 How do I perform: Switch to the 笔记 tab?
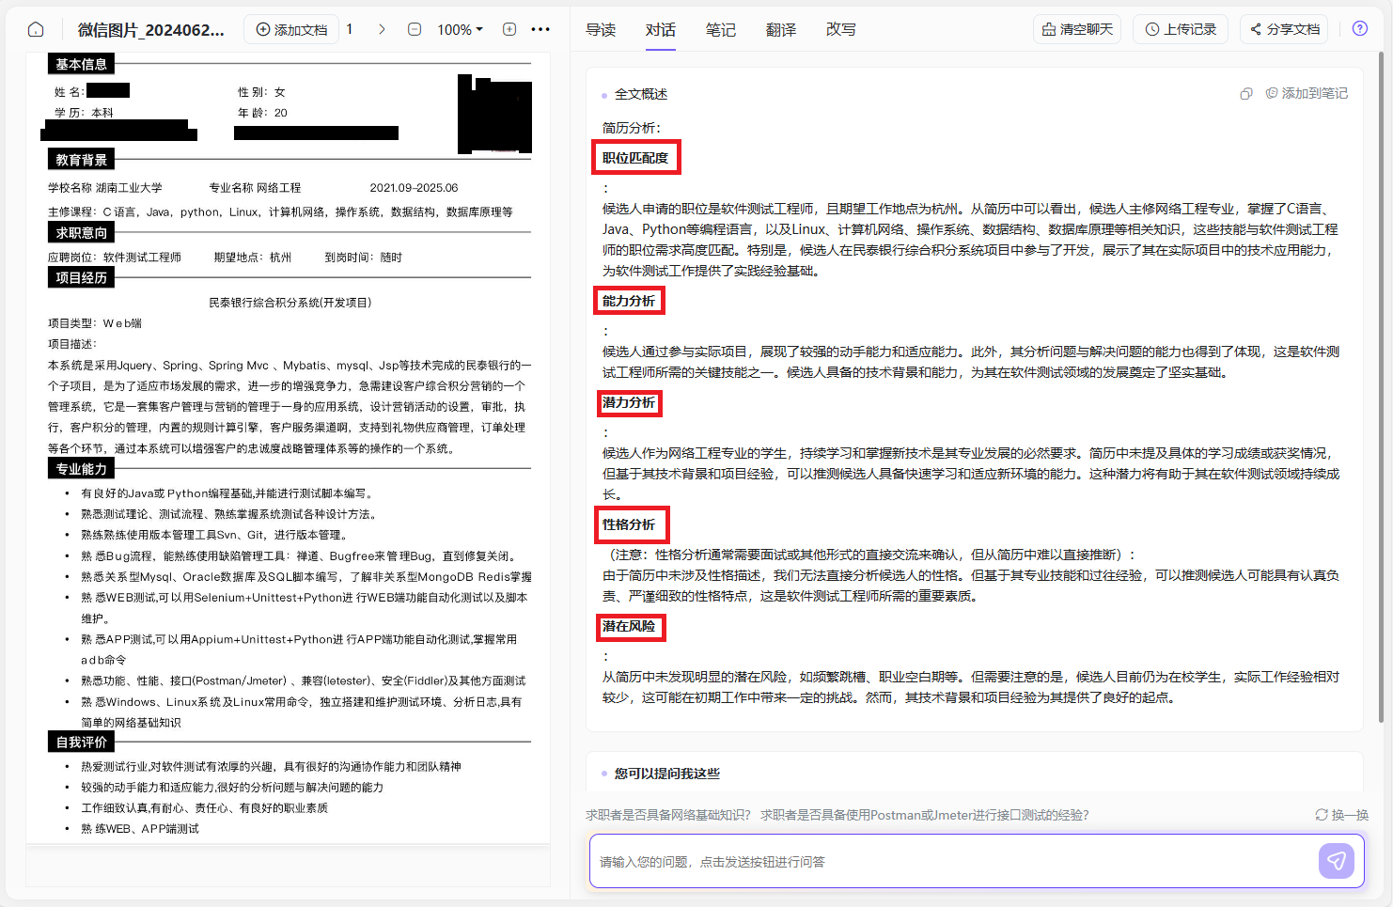pyautogui.click(x=721, y=29)
